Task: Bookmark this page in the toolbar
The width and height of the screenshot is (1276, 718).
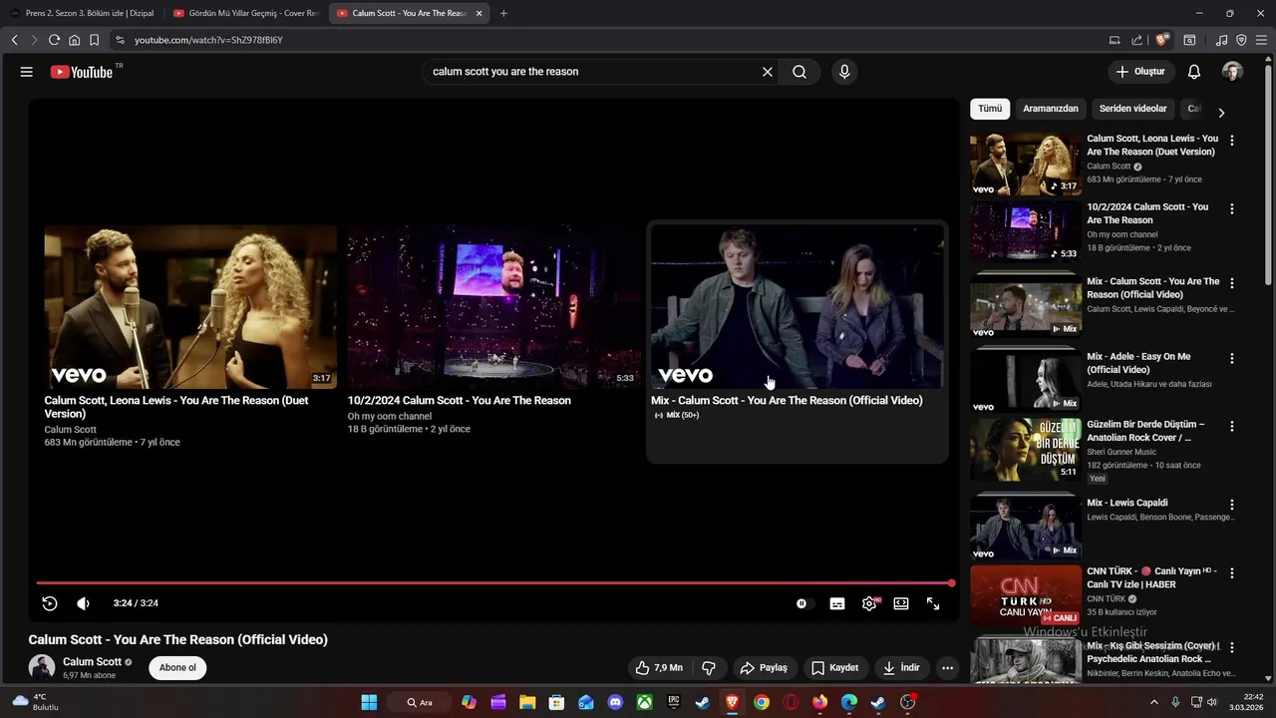Action: pyautogui.click(x=94, y=40)
